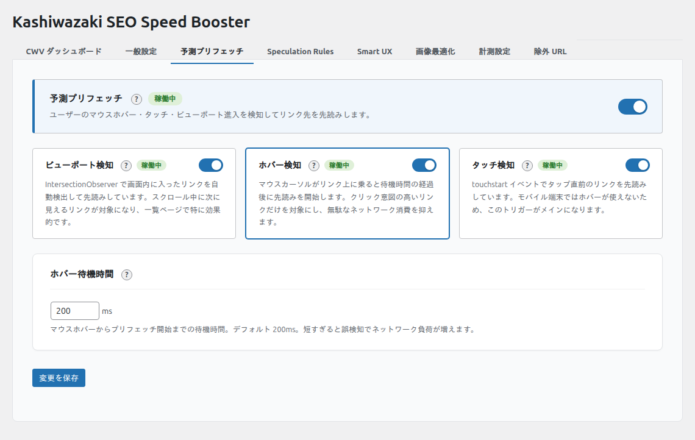
Task: Switch to the 一般設定 tab
Action: 141,51
